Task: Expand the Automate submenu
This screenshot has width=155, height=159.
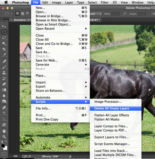Action: pyautogui.click(x=60, y=97)
